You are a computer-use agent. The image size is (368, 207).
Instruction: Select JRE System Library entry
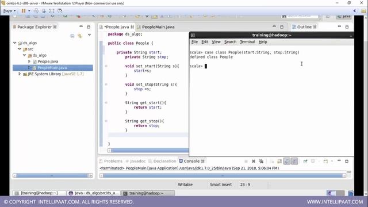(x=53, y=74)
